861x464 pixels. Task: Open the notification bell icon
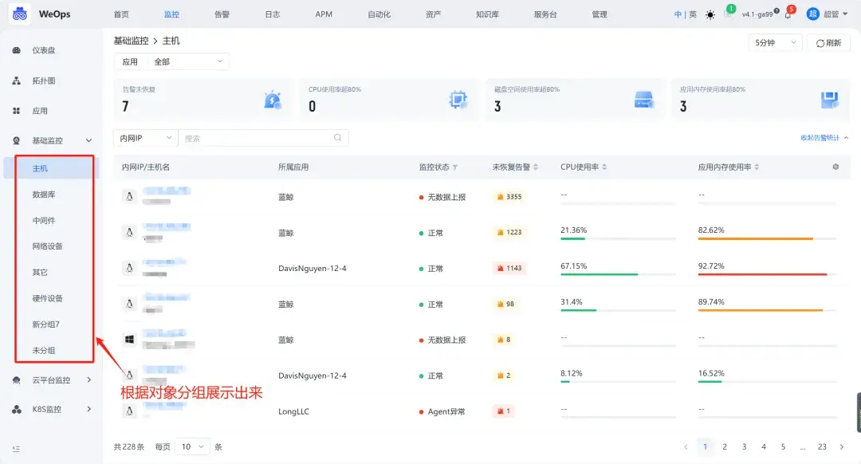click(x=788, y=15)
